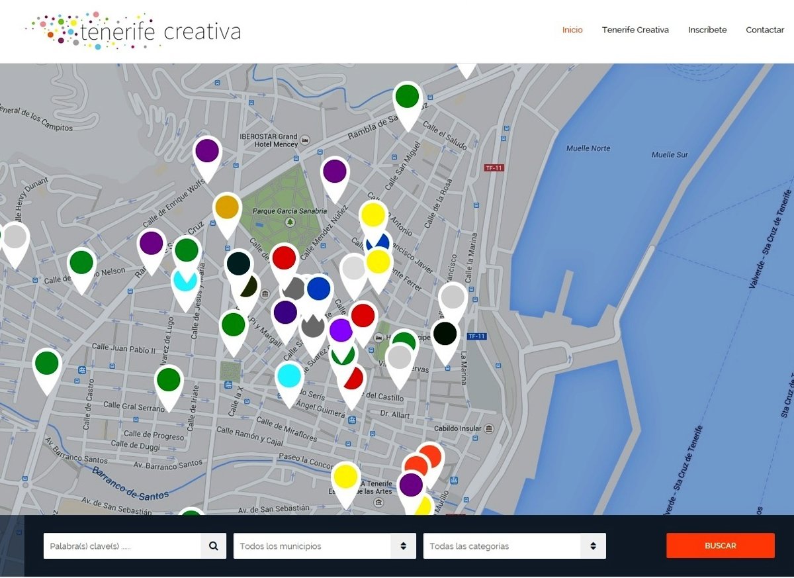This screenshot has height=578, width=794.
Task: Navigate to the Inscribete menu item
Action: pos(707,30)
